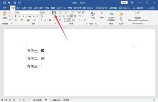Open the NoteExpress tab
The image size is (158, 102).
124,8
